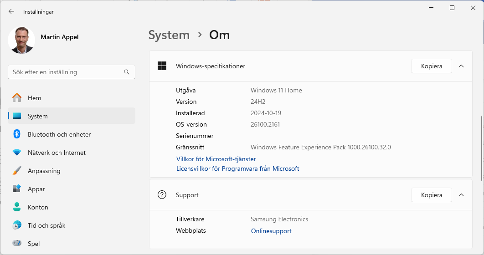Screen dimensions: 484x255
Task: Focus the Sök efter en inställning field
Action: [66, 72]
